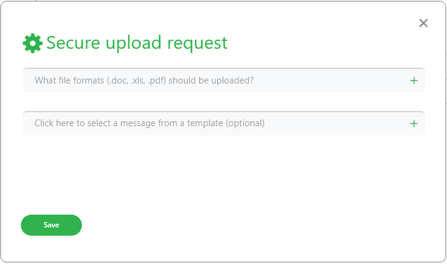This screenshot has width=447, height=264.
Task: Add a file format using the green plus
Action: coord(413,80)
